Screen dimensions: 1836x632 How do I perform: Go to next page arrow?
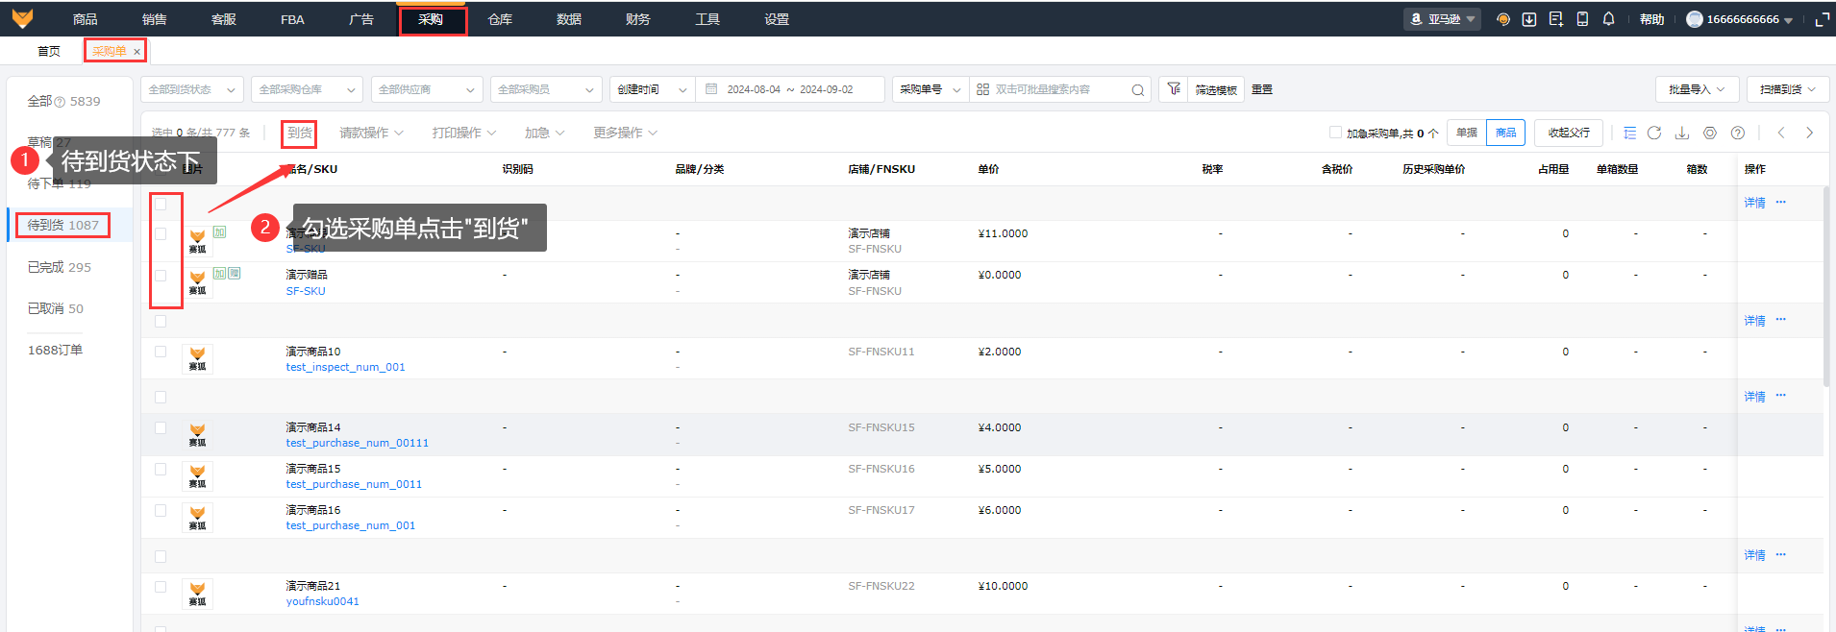(1809, 133)
